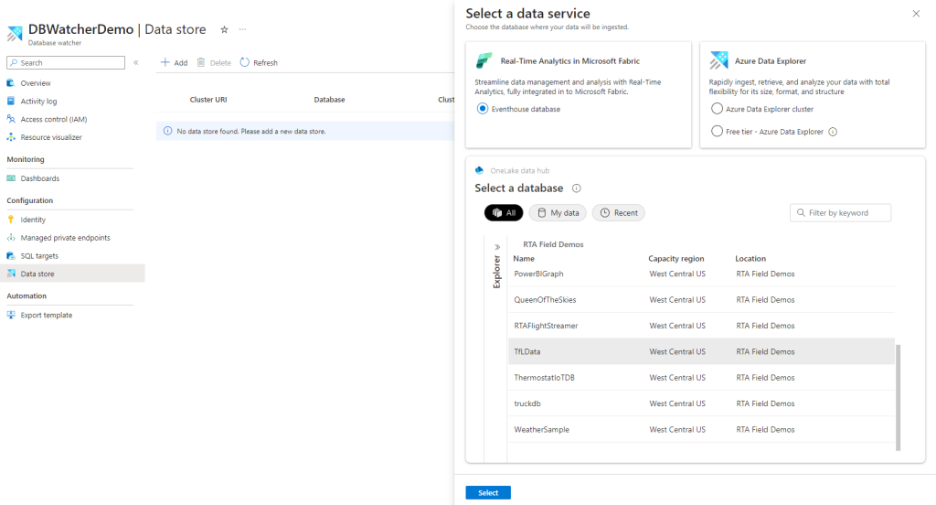Image resolution: width=936 pixels, height=505 pixels.
Task: Click the Database watcher logo icon
Action: coord(15,34)
